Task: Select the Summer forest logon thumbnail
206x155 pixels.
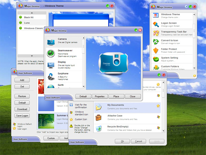Action: (x=46, y=121)
